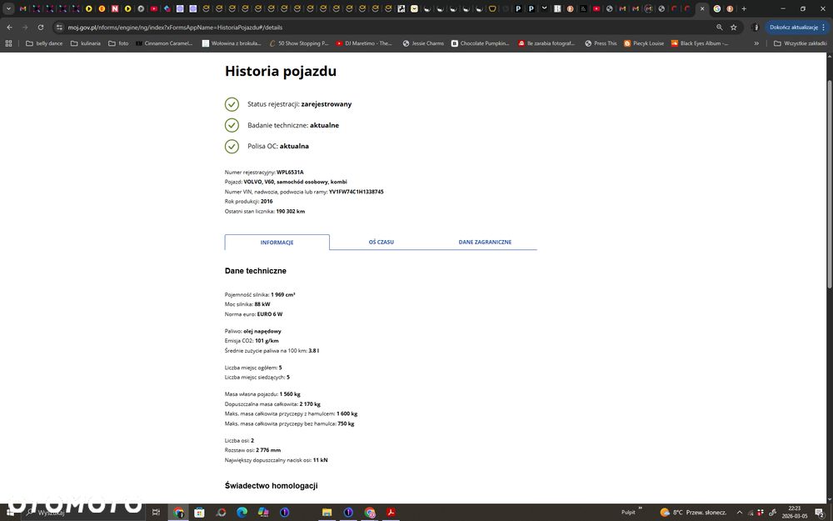
Task: Open the browser zoom magnifier icon
Action: (x=720, y=28)
